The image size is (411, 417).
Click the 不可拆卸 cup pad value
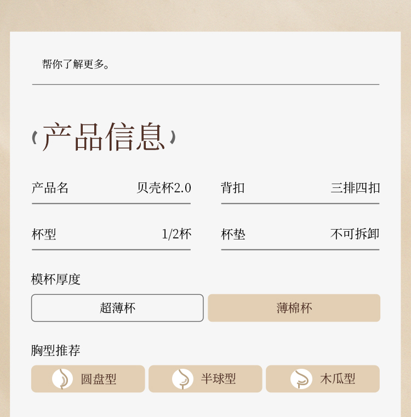pos(355,234)
